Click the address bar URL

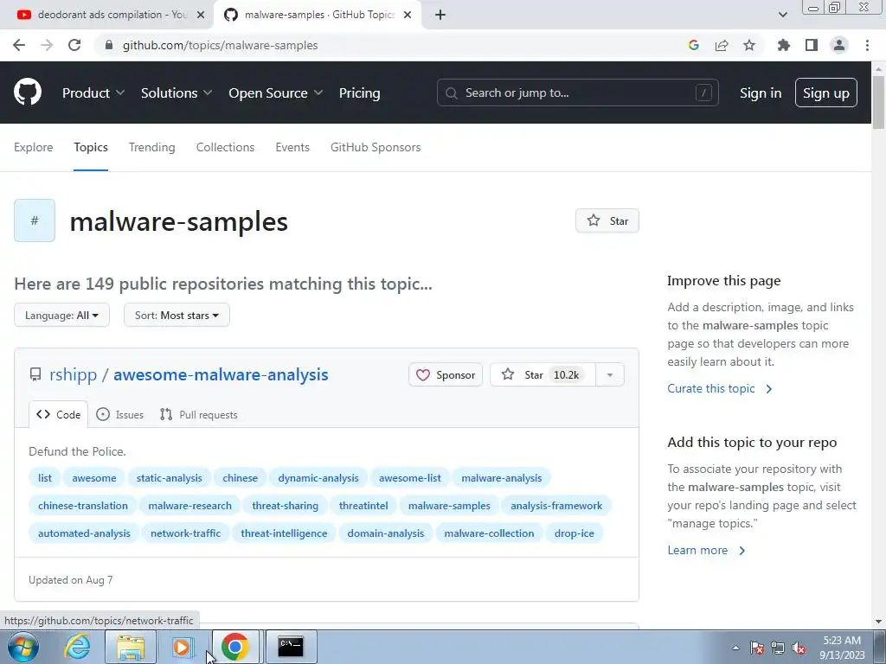tap(221, 45)
